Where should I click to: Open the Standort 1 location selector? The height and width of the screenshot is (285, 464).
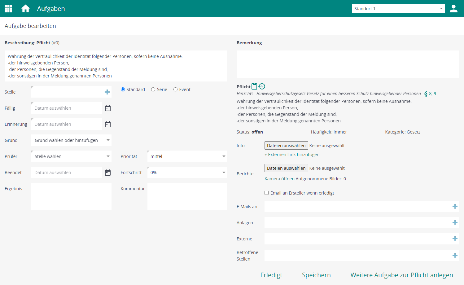click(398, 8)
